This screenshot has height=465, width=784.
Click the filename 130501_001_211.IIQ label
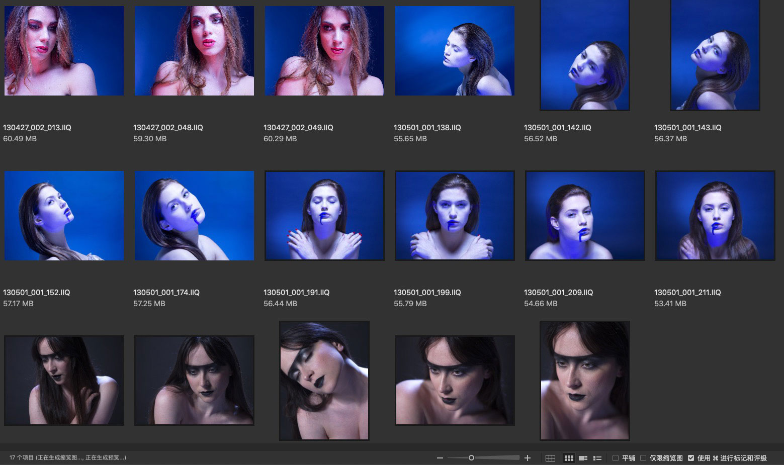point(687,292)
